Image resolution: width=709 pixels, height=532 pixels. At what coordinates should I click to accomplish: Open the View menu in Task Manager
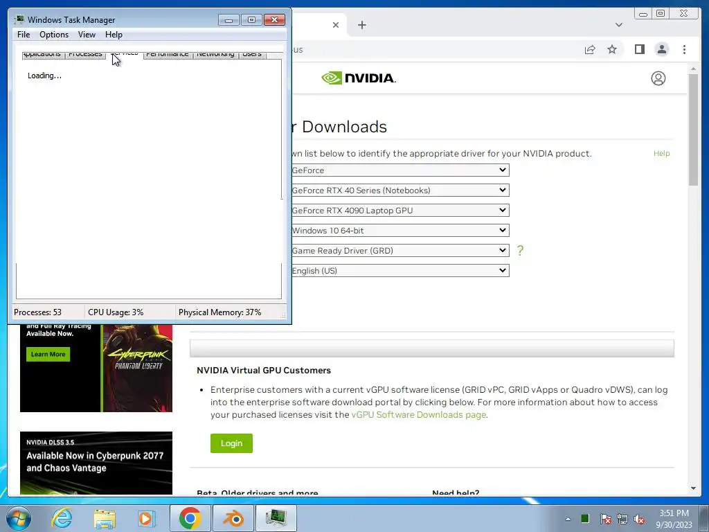tap(87, 35)
